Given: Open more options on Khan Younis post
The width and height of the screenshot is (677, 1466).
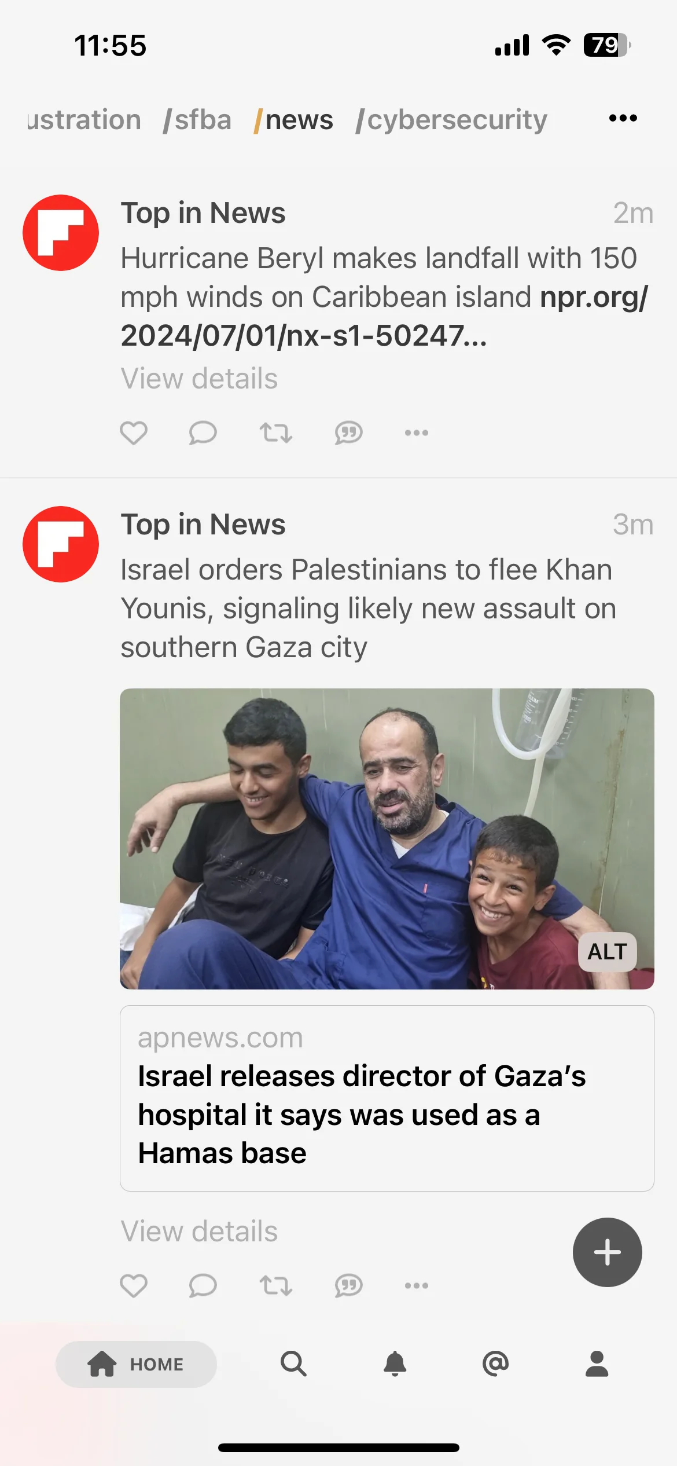Looking at the screenshot, I should 417,1285.
